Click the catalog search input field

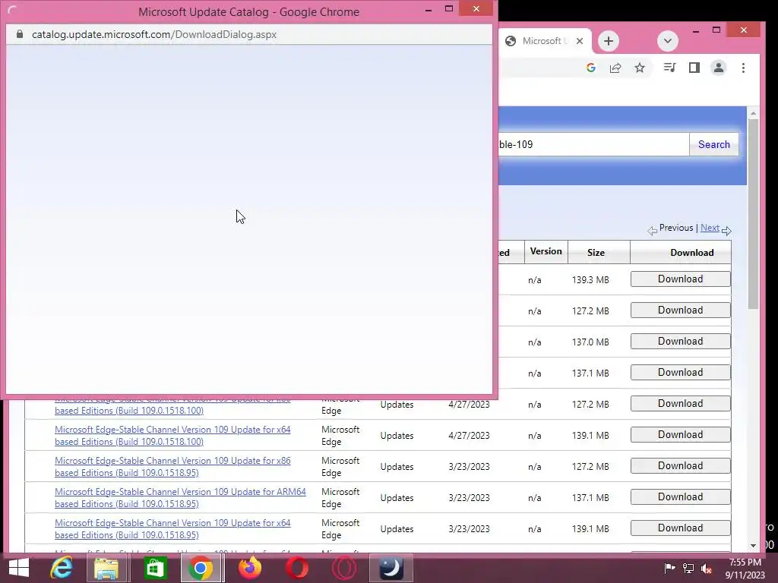(x=593, y=145)
